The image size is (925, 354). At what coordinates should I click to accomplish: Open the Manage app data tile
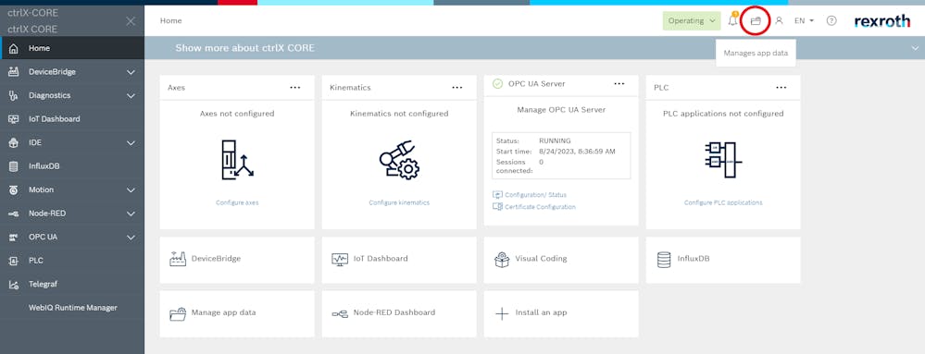(x=236, y=313)
